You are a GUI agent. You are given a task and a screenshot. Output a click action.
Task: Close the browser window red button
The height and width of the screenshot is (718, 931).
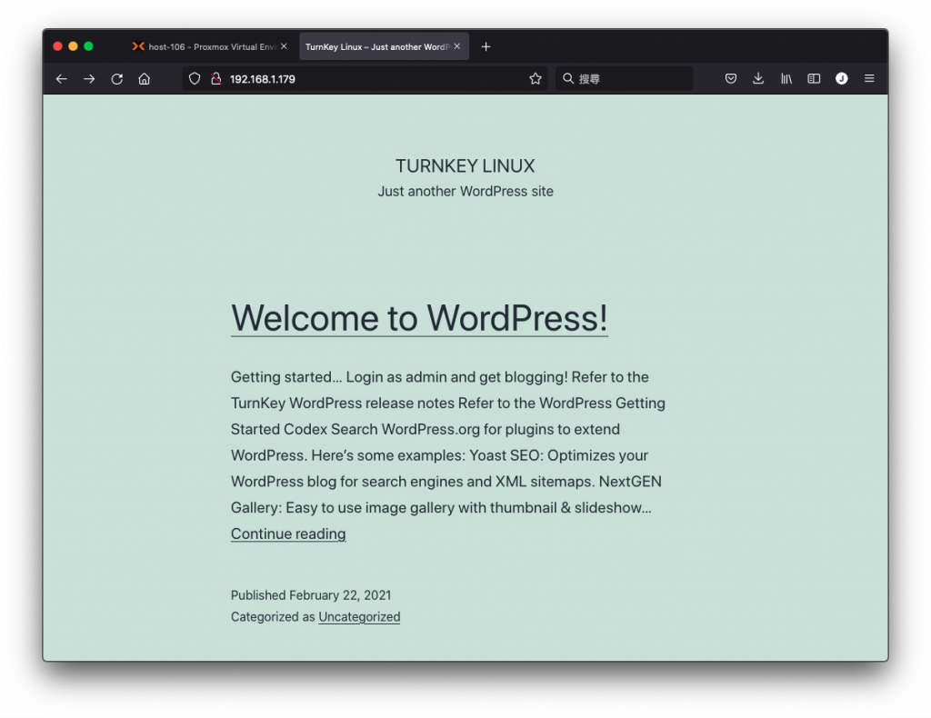(x=57, y=46)
